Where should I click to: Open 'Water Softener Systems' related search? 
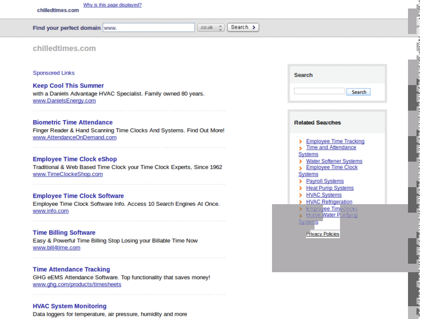(x=334, y=161)
